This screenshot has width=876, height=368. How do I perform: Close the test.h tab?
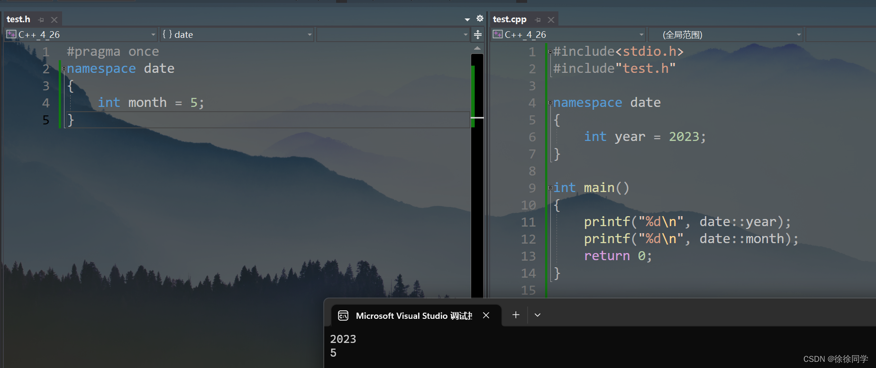click(54, 20)
